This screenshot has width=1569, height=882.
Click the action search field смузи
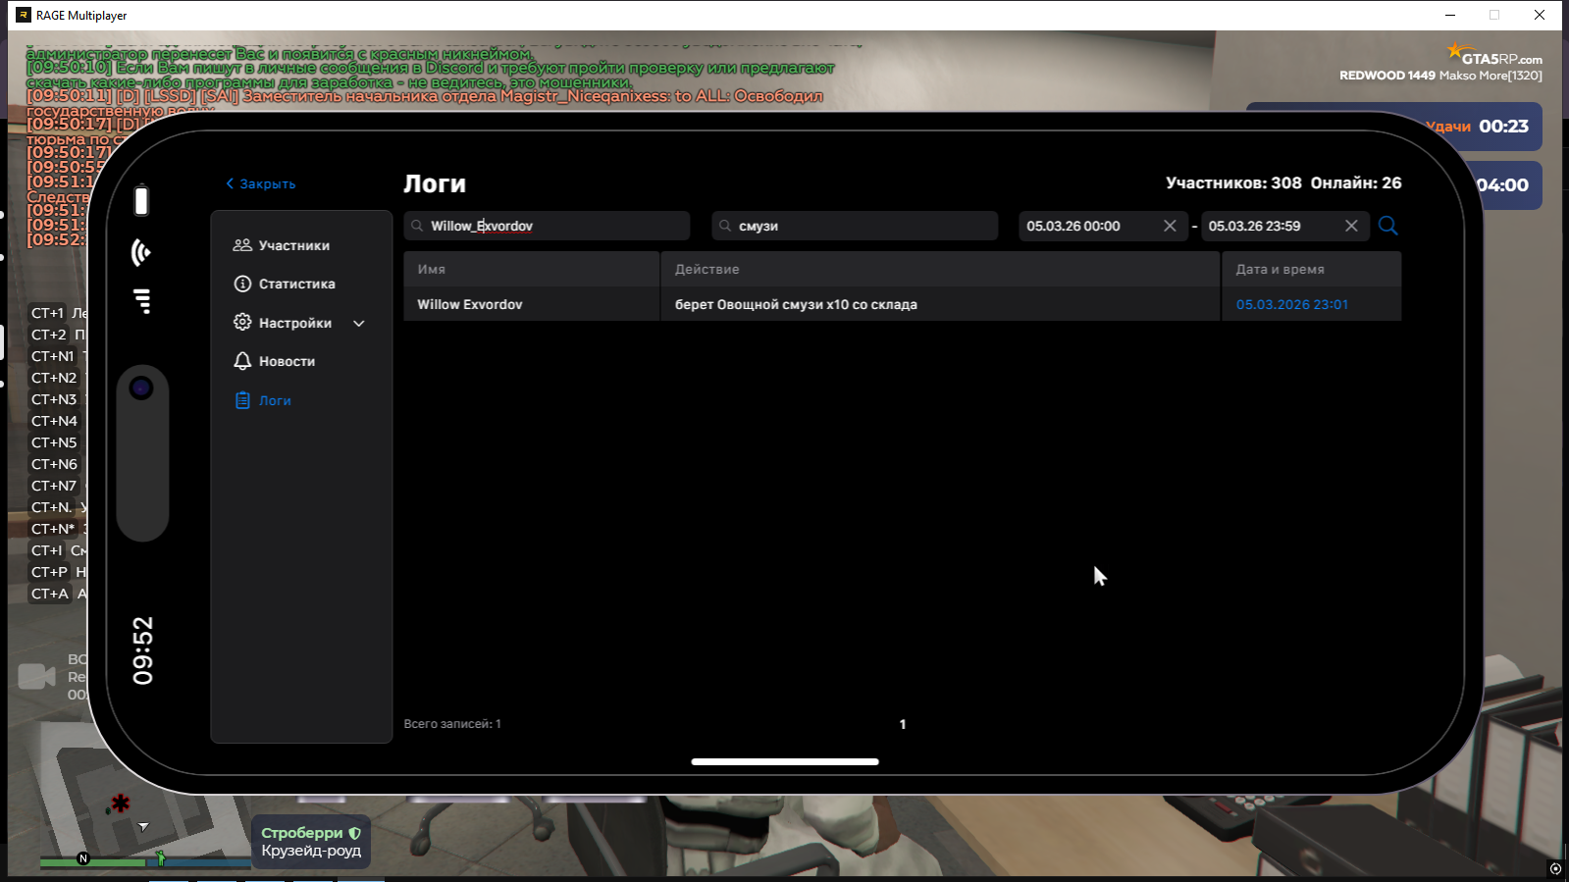[x=855, y=226]
